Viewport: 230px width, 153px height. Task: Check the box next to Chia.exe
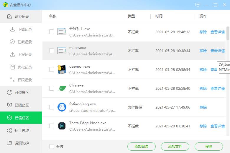click(52, 88)
